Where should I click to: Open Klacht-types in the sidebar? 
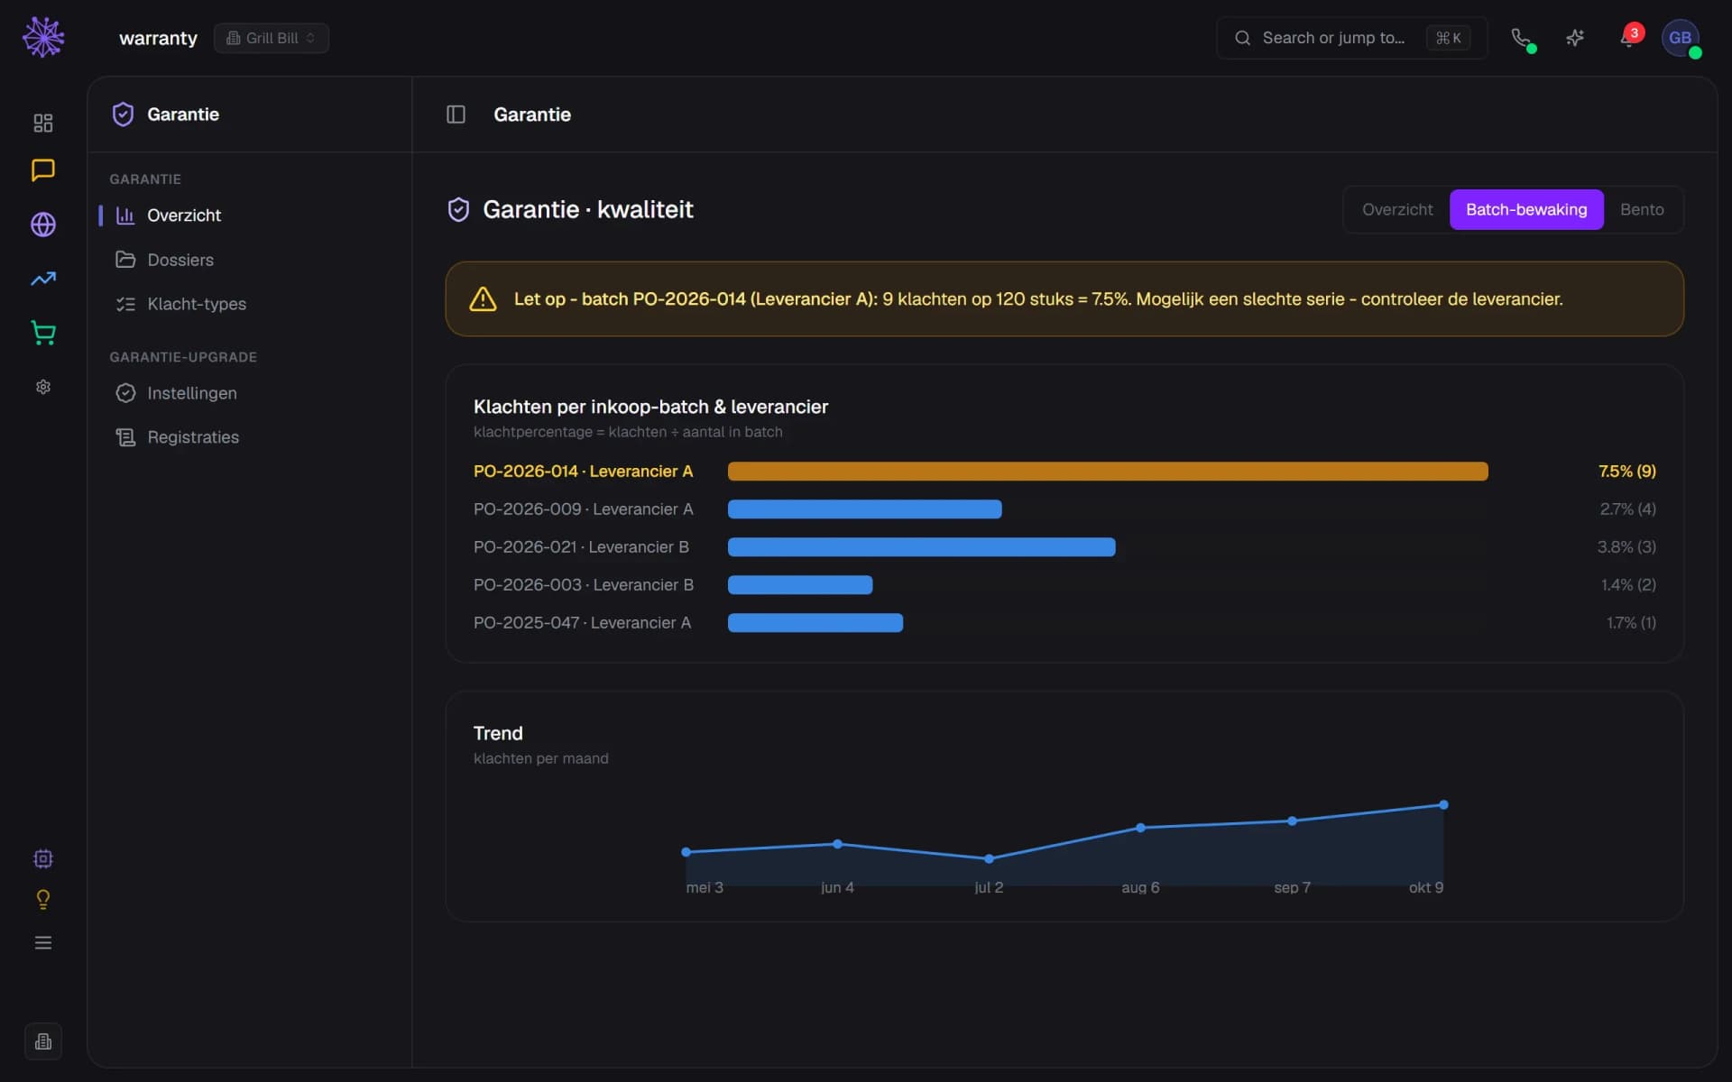click(249, 304)
